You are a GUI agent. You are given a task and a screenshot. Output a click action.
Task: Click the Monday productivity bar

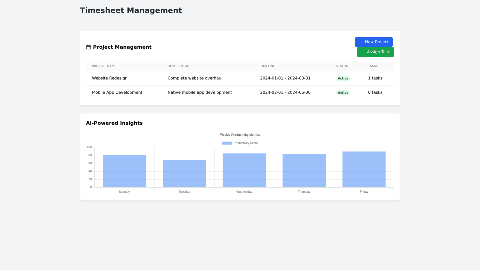(x=124, y=171)
